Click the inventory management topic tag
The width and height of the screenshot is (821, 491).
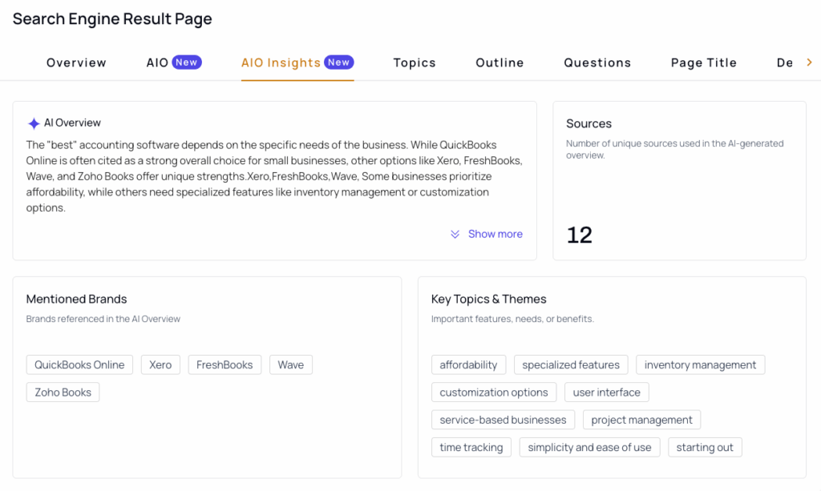(x=700, y=364)
